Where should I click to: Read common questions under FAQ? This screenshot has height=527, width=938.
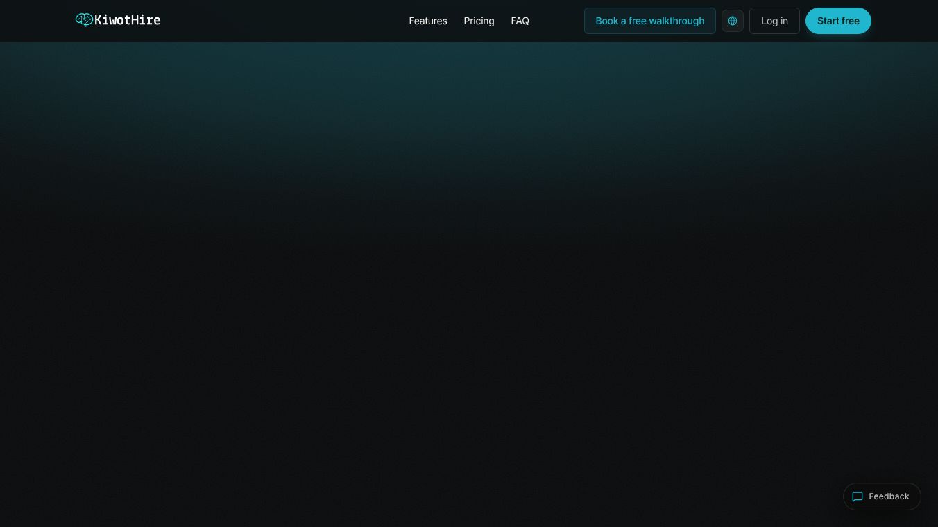point(520,21)
